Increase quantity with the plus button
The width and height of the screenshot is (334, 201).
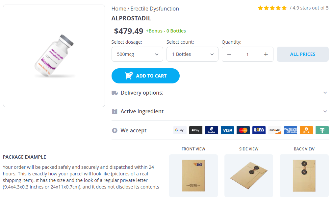coord(266,54)
